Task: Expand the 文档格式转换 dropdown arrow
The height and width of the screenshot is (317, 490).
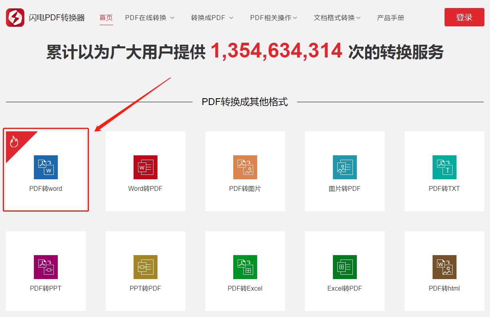Action: (358, 18)
